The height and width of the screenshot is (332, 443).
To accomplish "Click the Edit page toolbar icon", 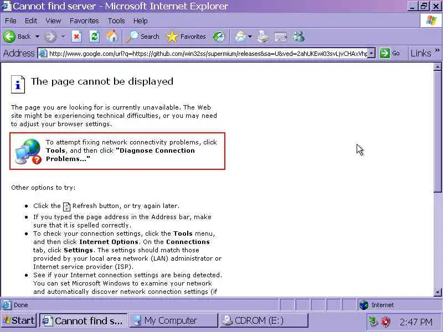I will click(281, 37).
